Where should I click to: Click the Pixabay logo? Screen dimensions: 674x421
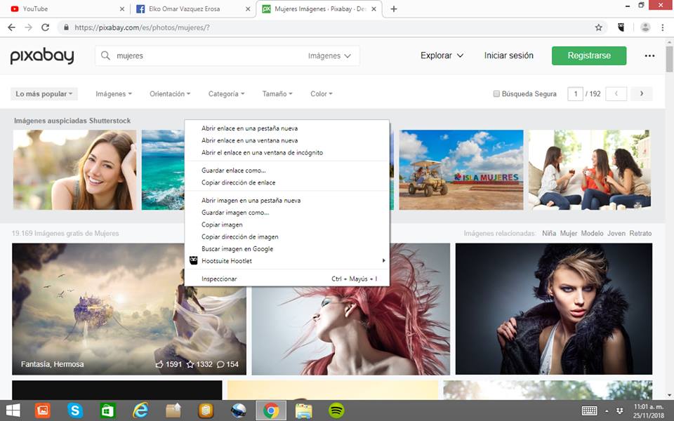pos(41,56)
